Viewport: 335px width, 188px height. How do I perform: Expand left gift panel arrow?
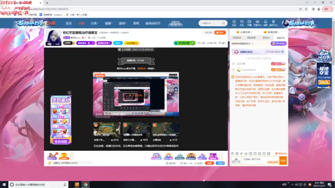click(x=72, y=156)
